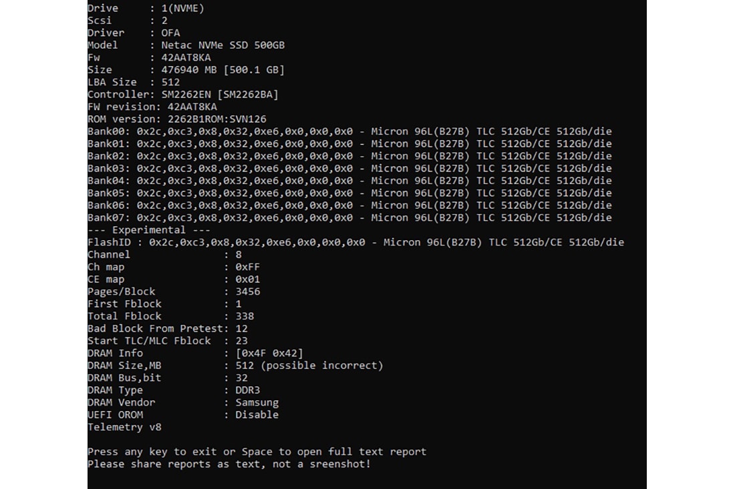Click the UEFI OROM Disable line
The height and width of the screenshot is (489, 735).
click(x=183, y=414)
